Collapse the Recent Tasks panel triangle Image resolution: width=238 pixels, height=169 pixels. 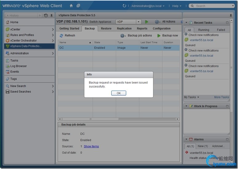(186, 22)
